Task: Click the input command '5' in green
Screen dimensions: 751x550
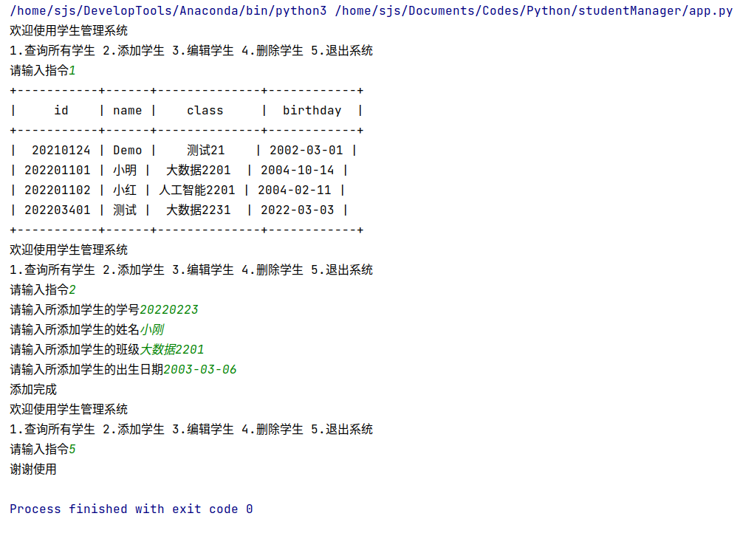Action: [x=72, y=449]
